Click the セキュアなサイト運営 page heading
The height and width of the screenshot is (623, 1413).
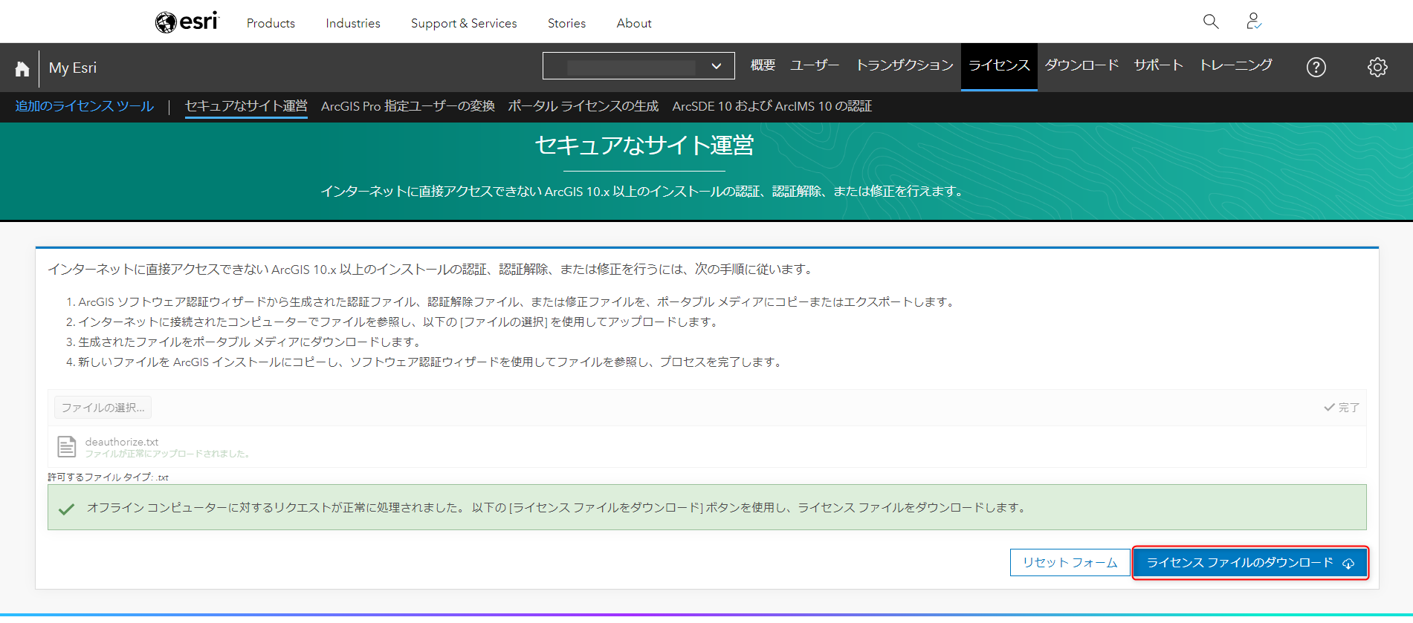pyautogui.click(x=644, y=146)
